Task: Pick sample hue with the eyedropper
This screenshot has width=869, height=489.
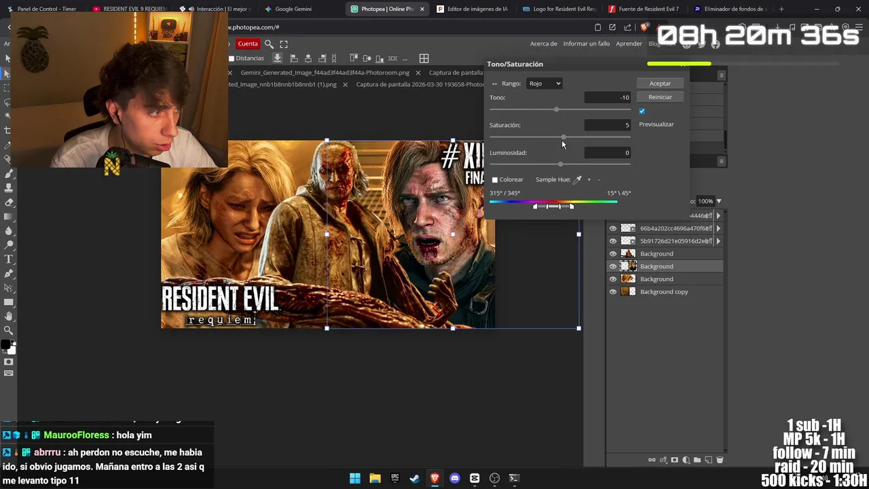Action: [578, 179]
